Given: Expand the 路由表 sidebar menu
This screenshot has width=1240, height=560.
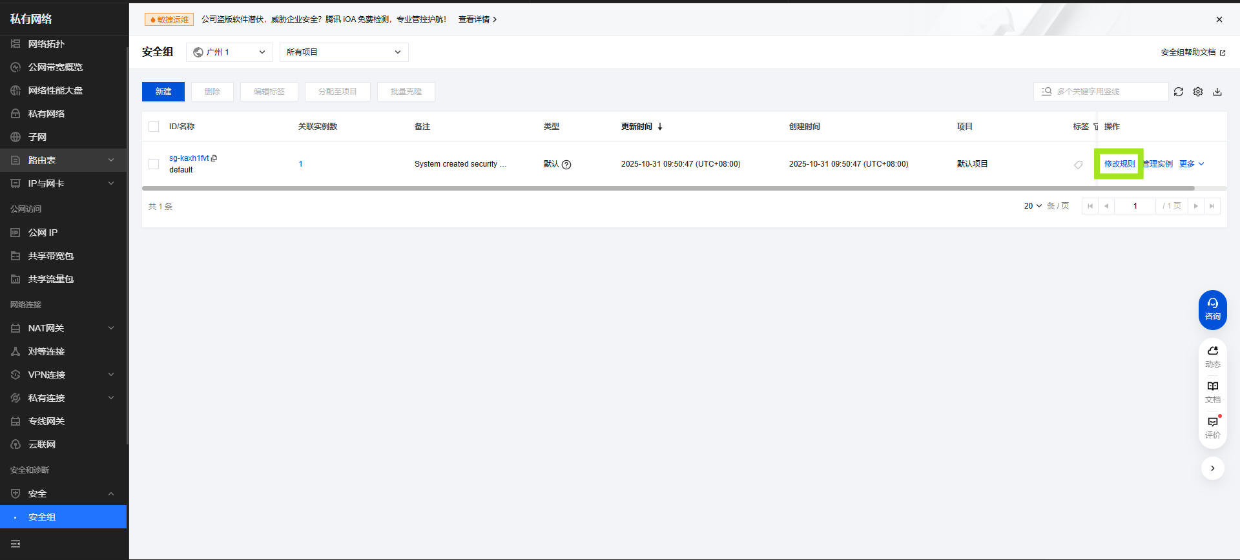Looking at the screenshot, I should (63, 160).
